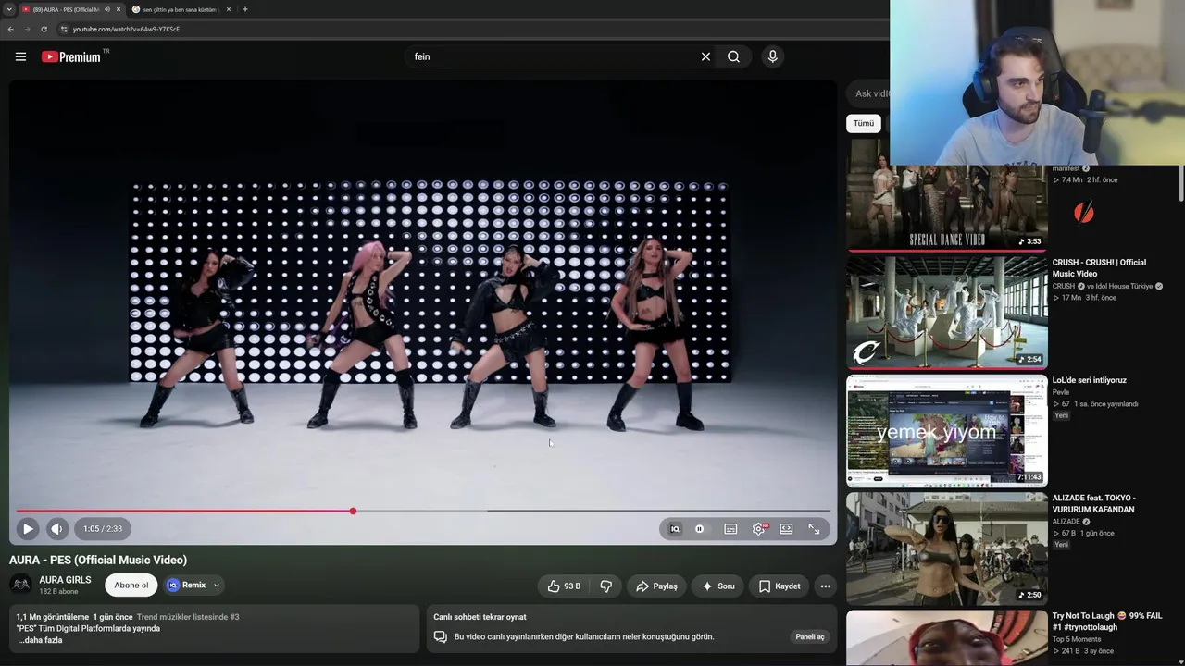The width and height of the screenshot is (1185, 666).
Task: Share the video via Paylaş
Action: point(655,586)
